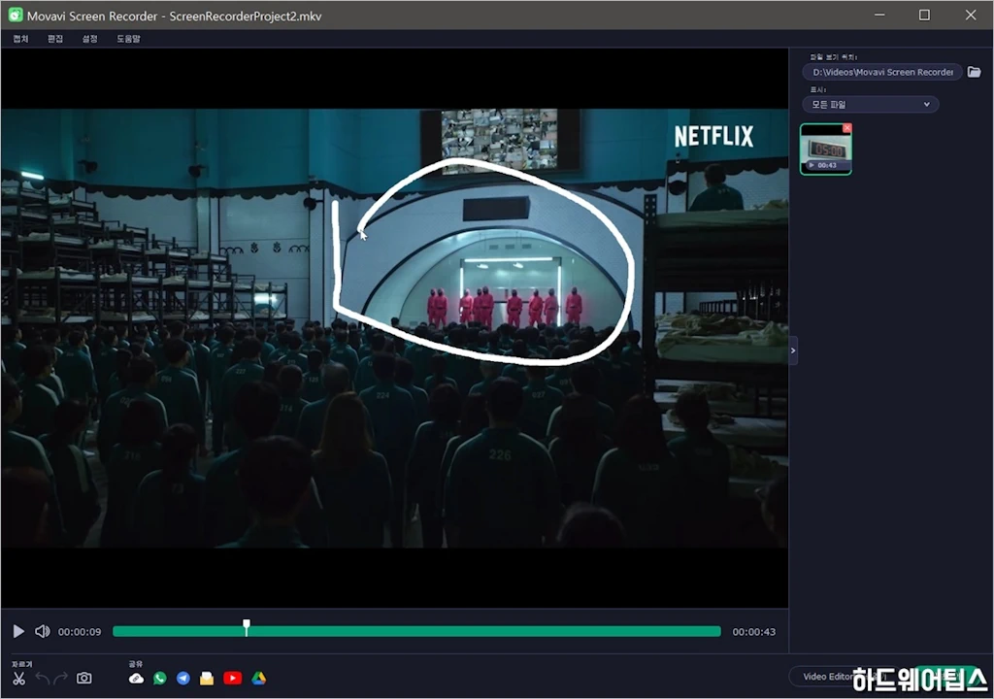
Task: Open the 모든 파일 filter dropdown
Action: point(870,104)
